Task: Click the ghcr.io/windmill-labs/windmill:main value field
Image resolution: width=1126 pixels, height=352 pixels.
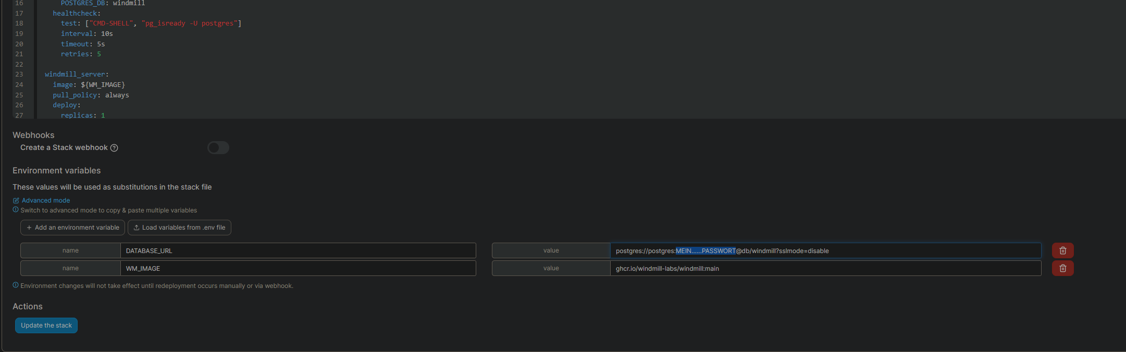Action: click(825, 268)
